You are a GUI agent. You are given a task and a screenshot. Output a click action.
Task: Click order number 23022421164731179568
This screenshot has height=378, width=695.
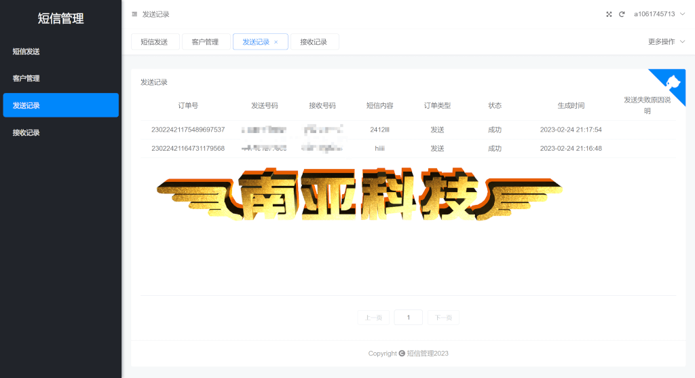[188, 149]
